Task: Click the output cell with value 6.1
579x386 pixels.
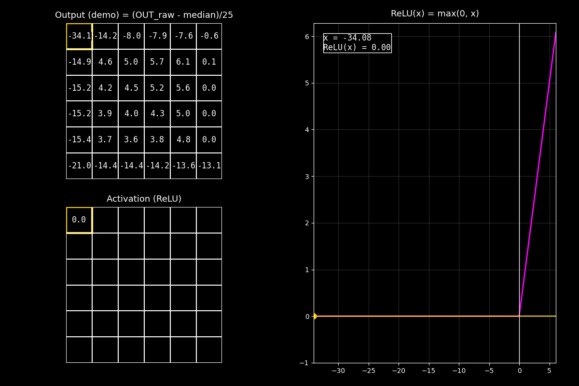Action: click(183, 62)
